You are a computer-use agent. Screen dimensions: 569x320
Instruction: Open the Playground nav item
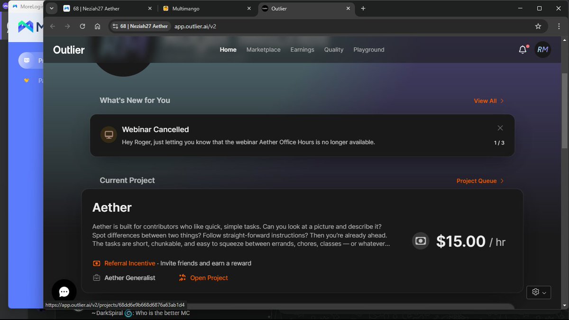pos(369,50)
